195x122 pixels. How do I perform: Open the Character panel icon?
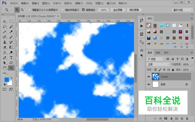[x=142, y=50]
